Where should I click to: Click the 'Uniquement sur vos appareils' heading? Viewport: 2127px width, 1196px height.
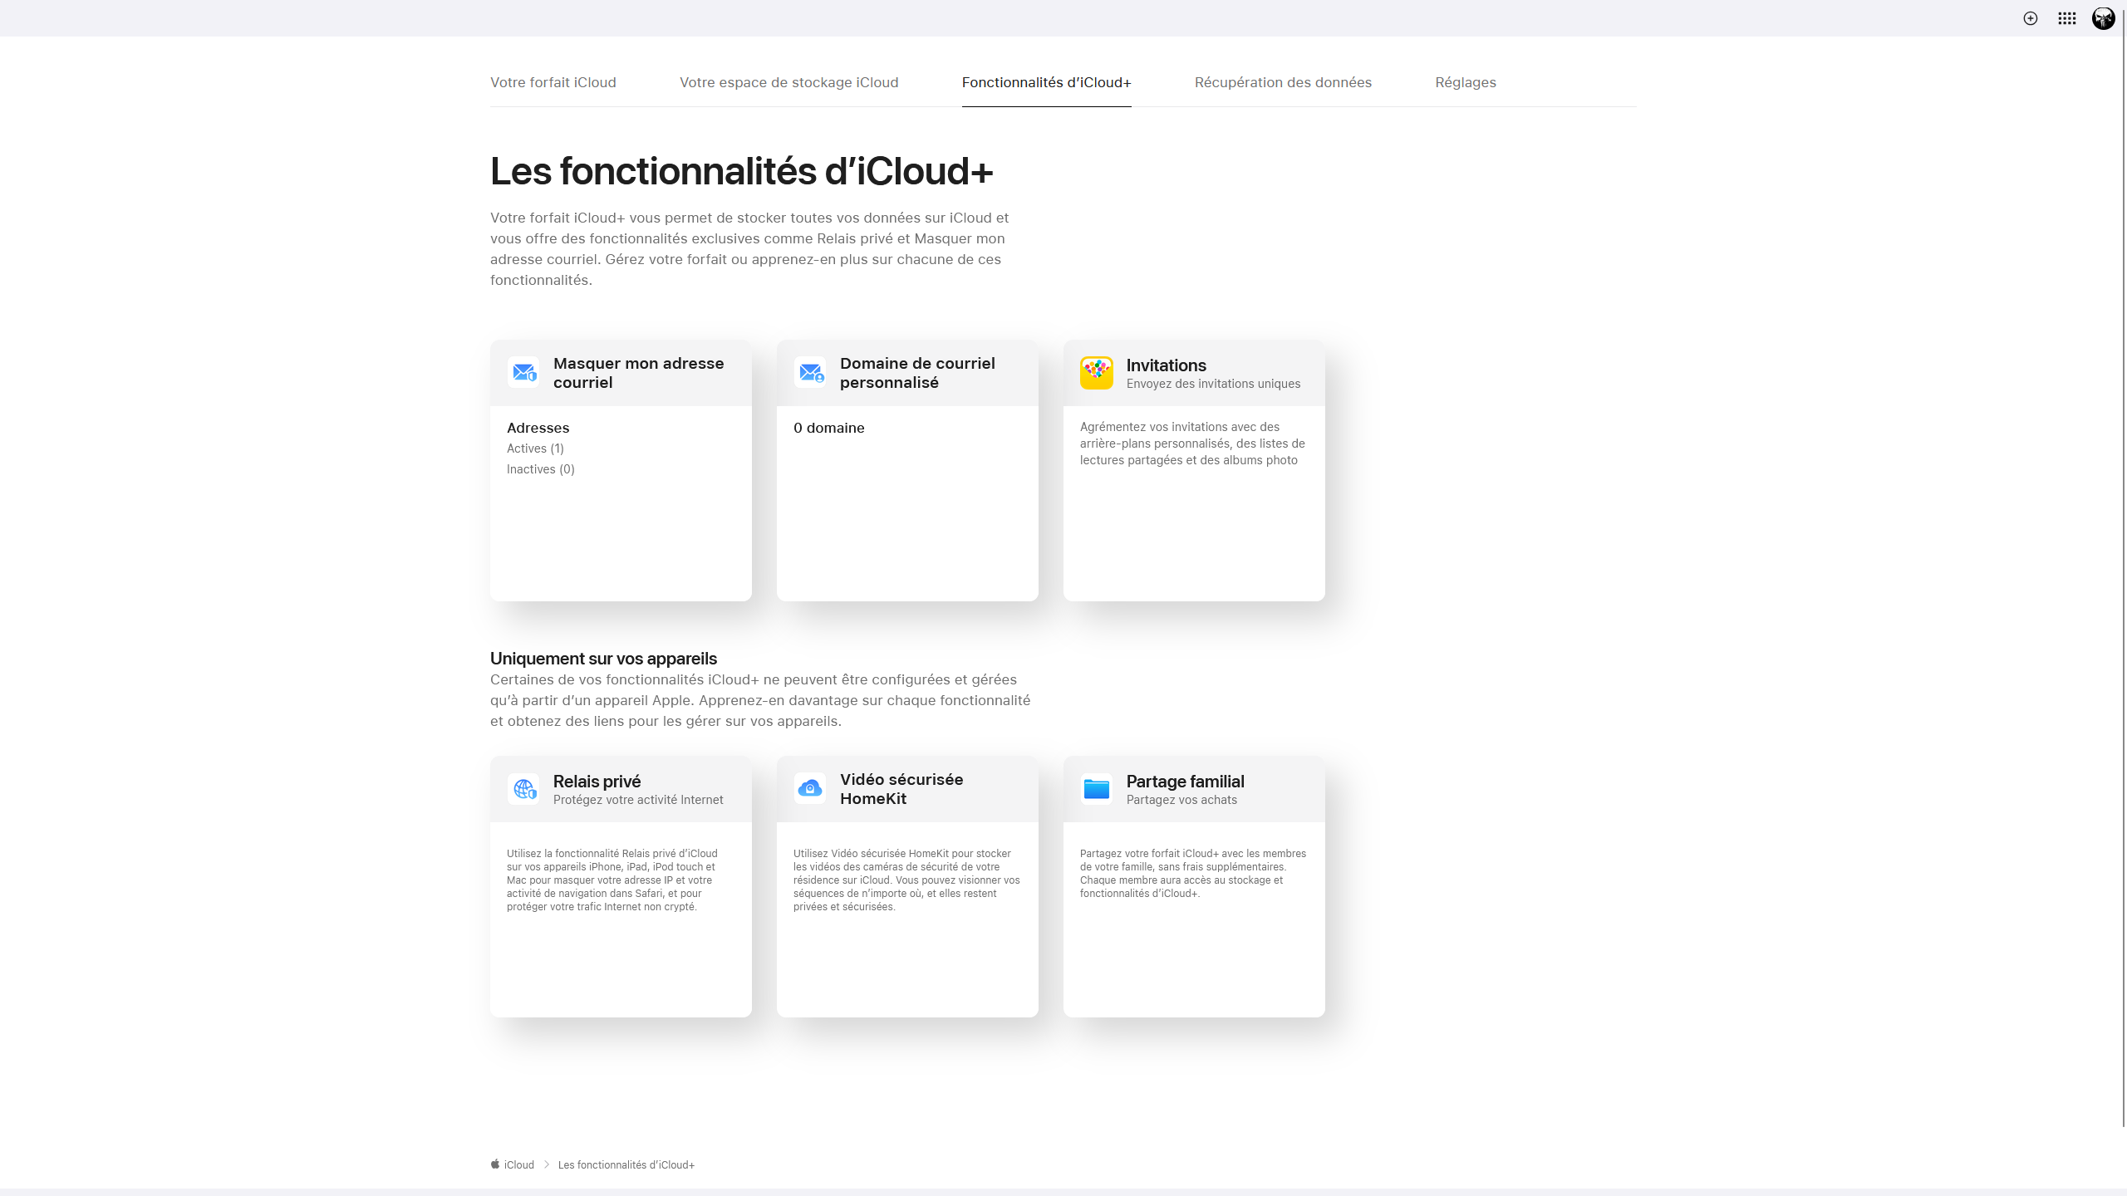(x=603, y=659)
